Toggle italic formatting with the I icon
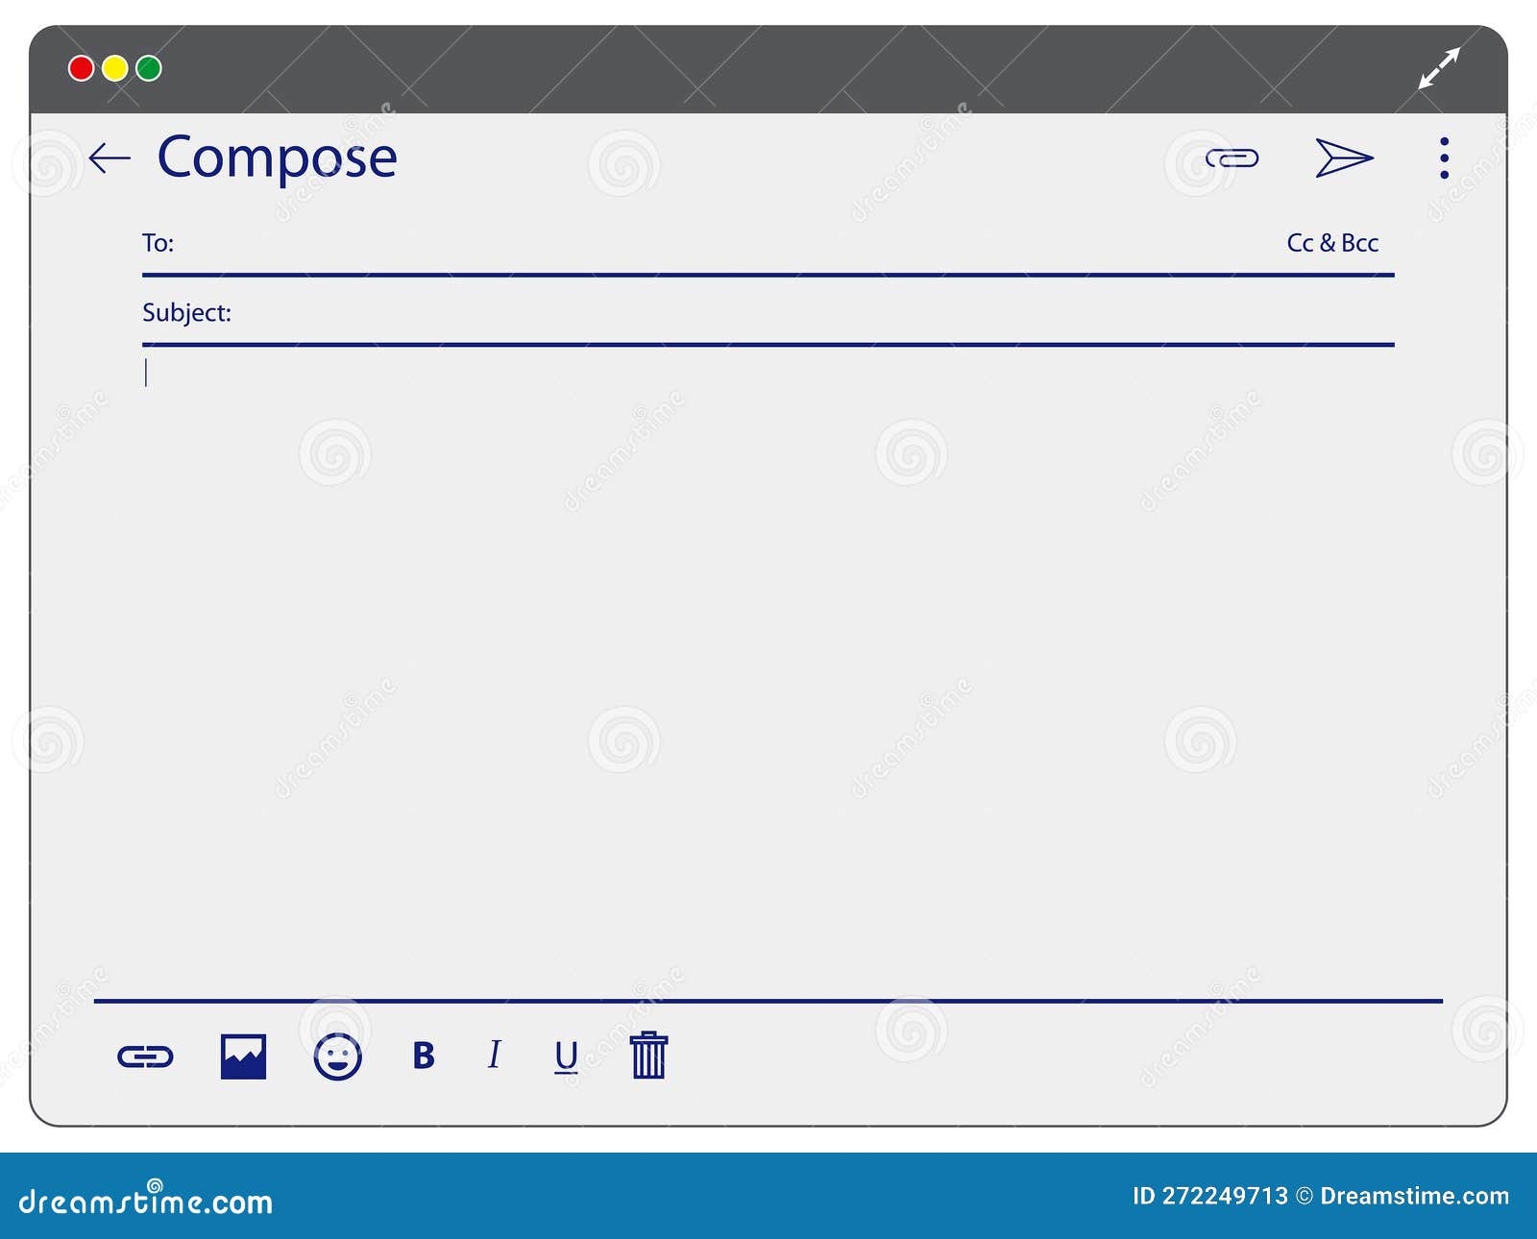The height and width of the screenshot is (1239, 1537). (x=494, y=1055)
